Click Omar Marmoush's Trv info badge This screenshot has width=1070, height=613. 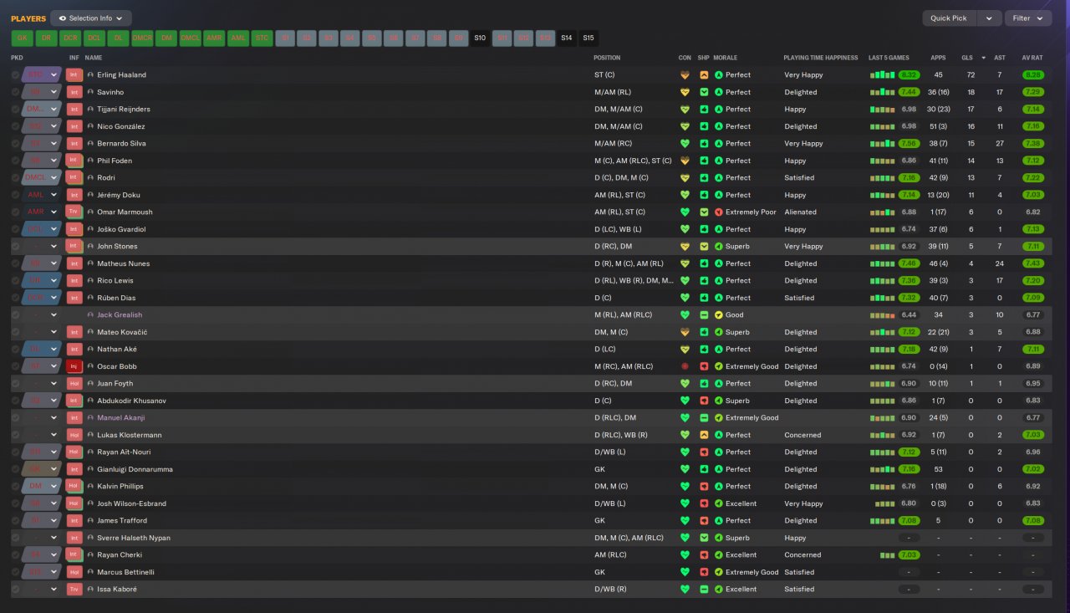74,212
